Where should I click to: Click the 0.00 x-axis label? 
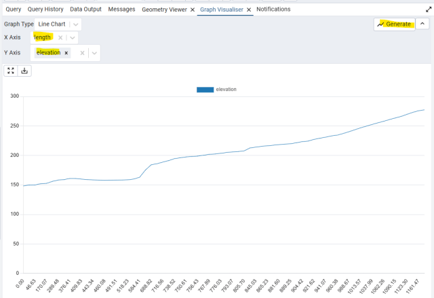point(20,284)
